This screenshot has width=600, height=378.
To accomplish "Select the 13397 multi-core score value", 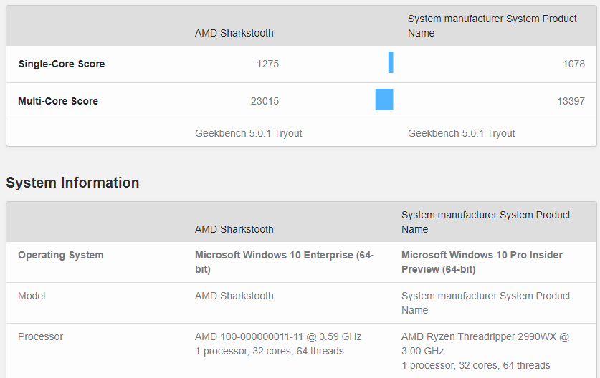I will [x=571, y=101].
